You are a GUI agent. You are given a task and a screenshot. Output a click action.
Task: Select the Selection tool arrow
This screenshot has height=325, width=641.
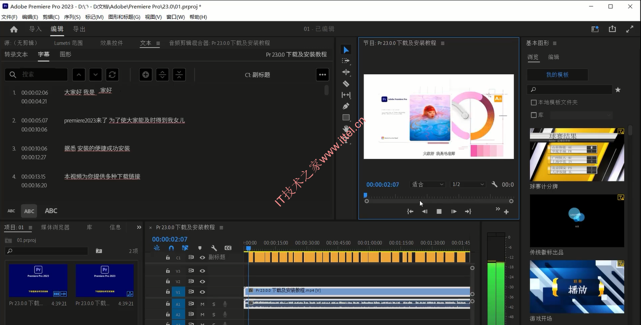346,50
